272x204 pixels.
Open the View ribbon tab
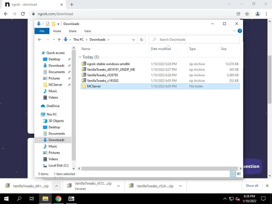87,31
